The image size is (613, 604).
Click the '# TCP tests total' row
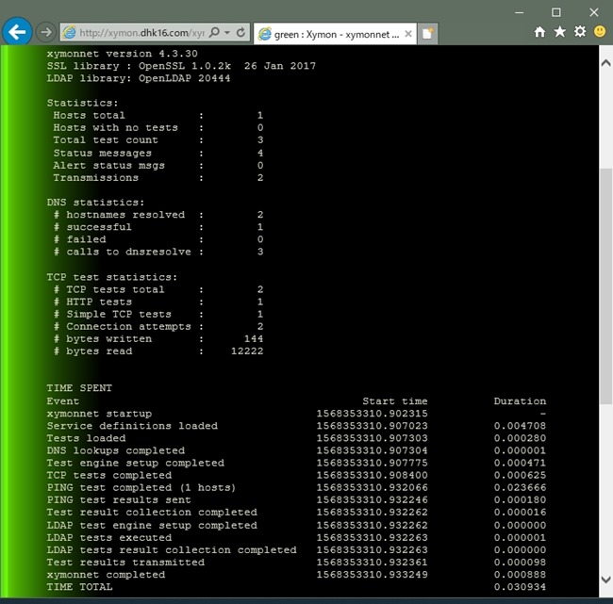[158, 289]
